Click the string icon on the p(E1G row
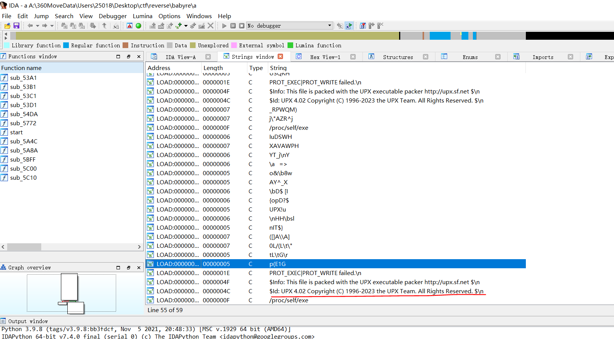Screen dimensions: 614x339 151,264
